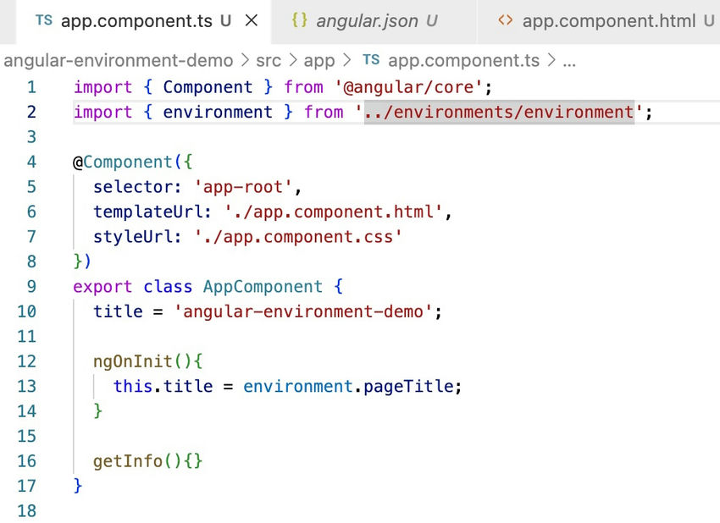Expand the app folder breadcrumb
The image size is (720, 523).
(x=319, y=60)
